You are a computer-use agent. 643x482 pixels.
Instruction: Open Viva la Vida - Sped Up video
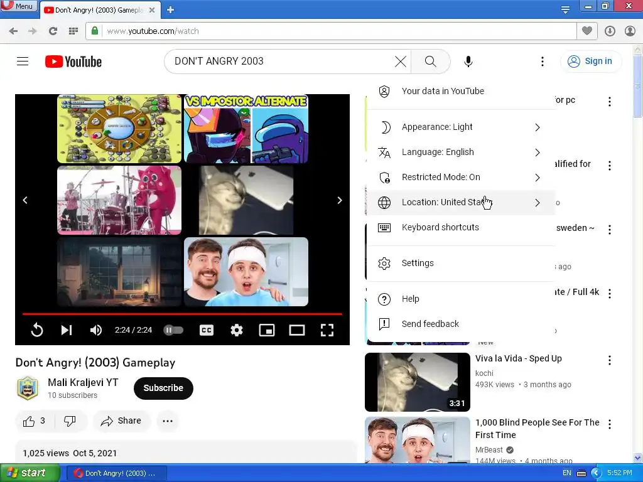518,358
